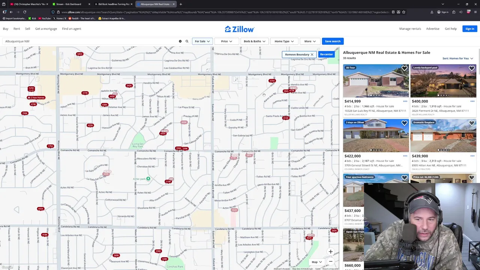480x270 pixels.
Task: Open the Advertise link
Action: coord(432,29)
